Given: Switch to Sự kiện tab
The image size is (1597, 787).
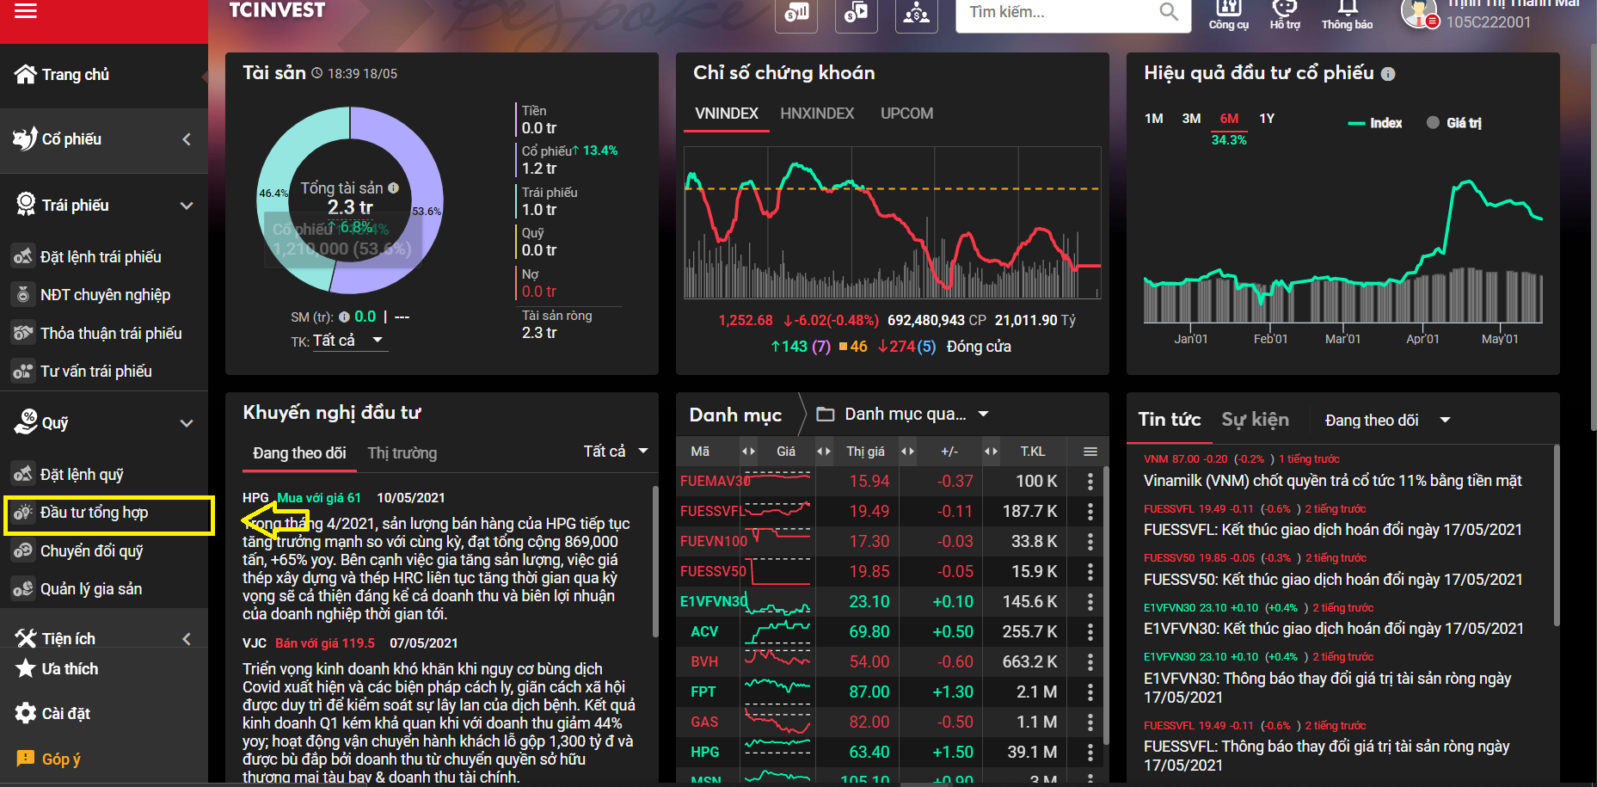Looking at the screenshot, I should tap(1255, 420).
